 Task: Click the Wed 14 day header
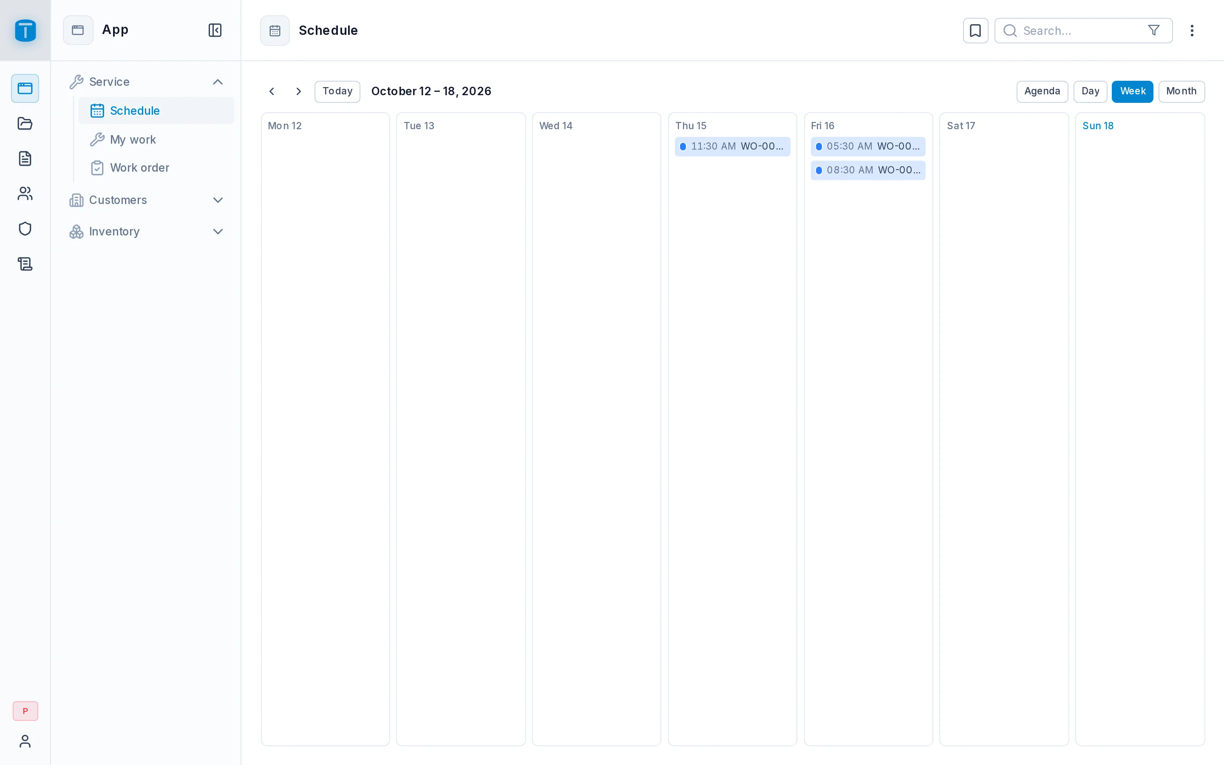[556, 126]
